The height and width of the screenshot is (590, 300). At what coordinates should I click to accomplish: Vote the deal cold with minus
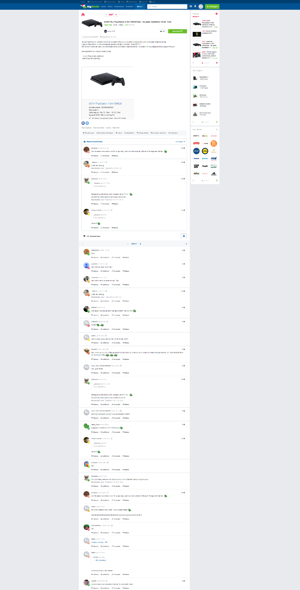106,15
